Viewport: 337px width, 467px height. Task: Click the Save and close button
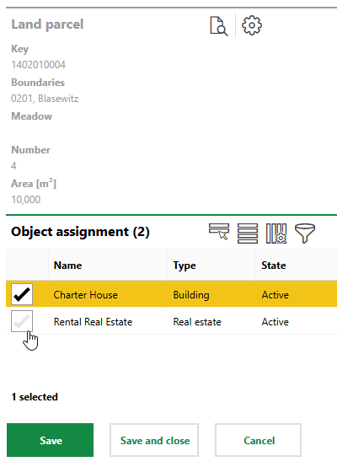coord(154,440)
